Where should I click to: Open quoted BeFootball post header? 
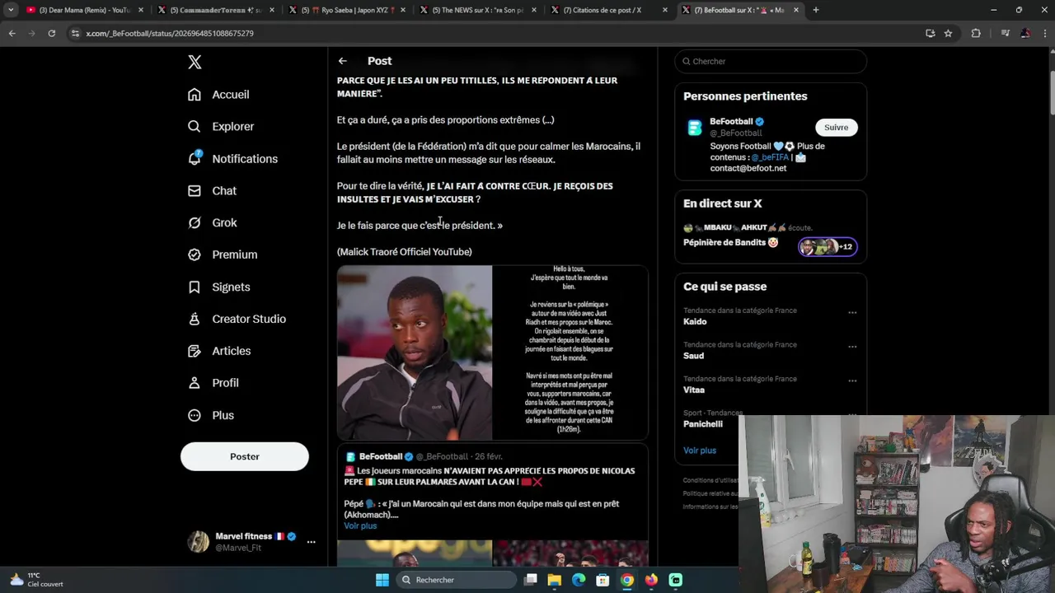tap(423, 456)
